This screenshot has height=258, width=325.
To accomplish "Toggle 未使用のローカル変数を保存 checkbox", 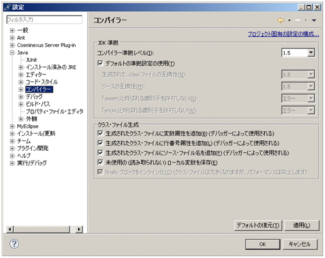I will (100, 162).
